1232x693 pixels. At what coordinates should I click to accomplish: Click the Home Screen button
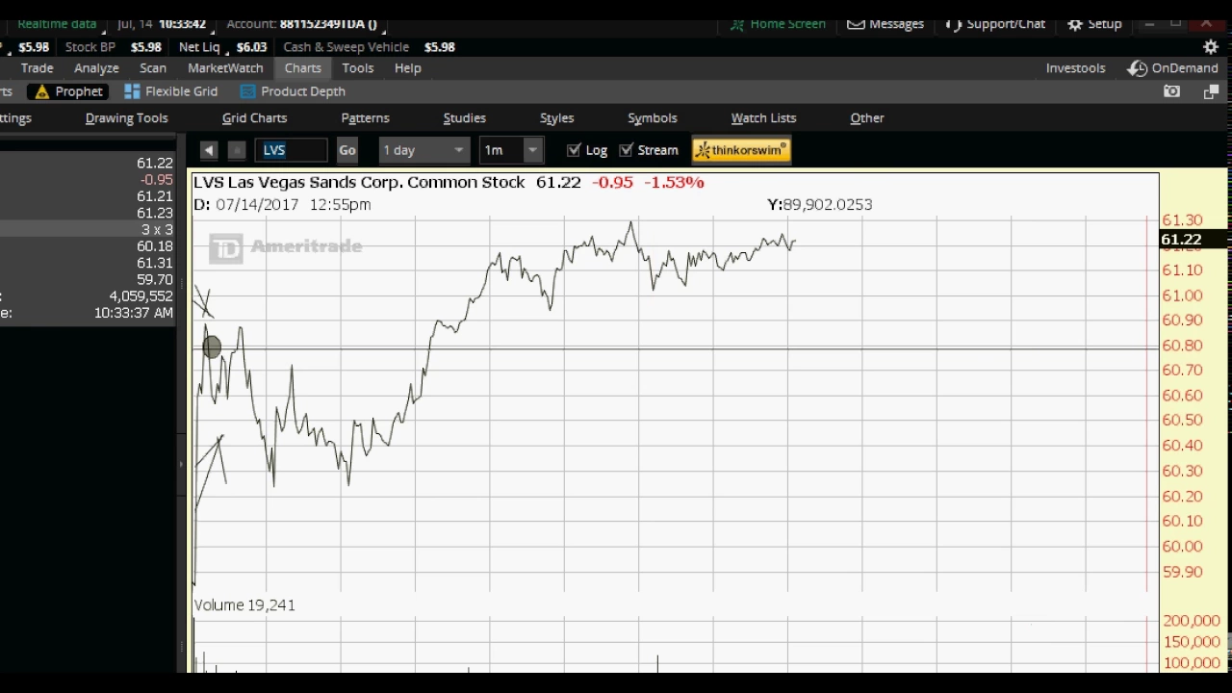pyautogui.click(x=778, y=24)
